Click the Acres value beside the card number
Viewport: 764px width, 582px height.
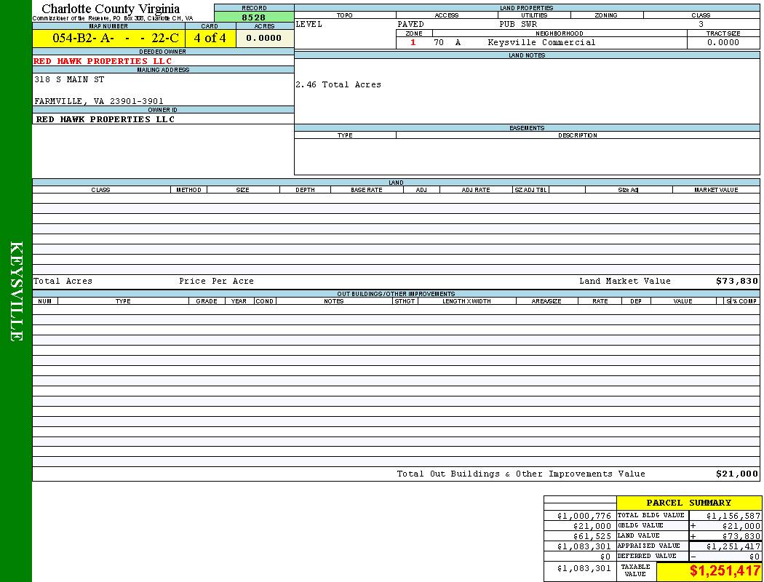[264, 39]
